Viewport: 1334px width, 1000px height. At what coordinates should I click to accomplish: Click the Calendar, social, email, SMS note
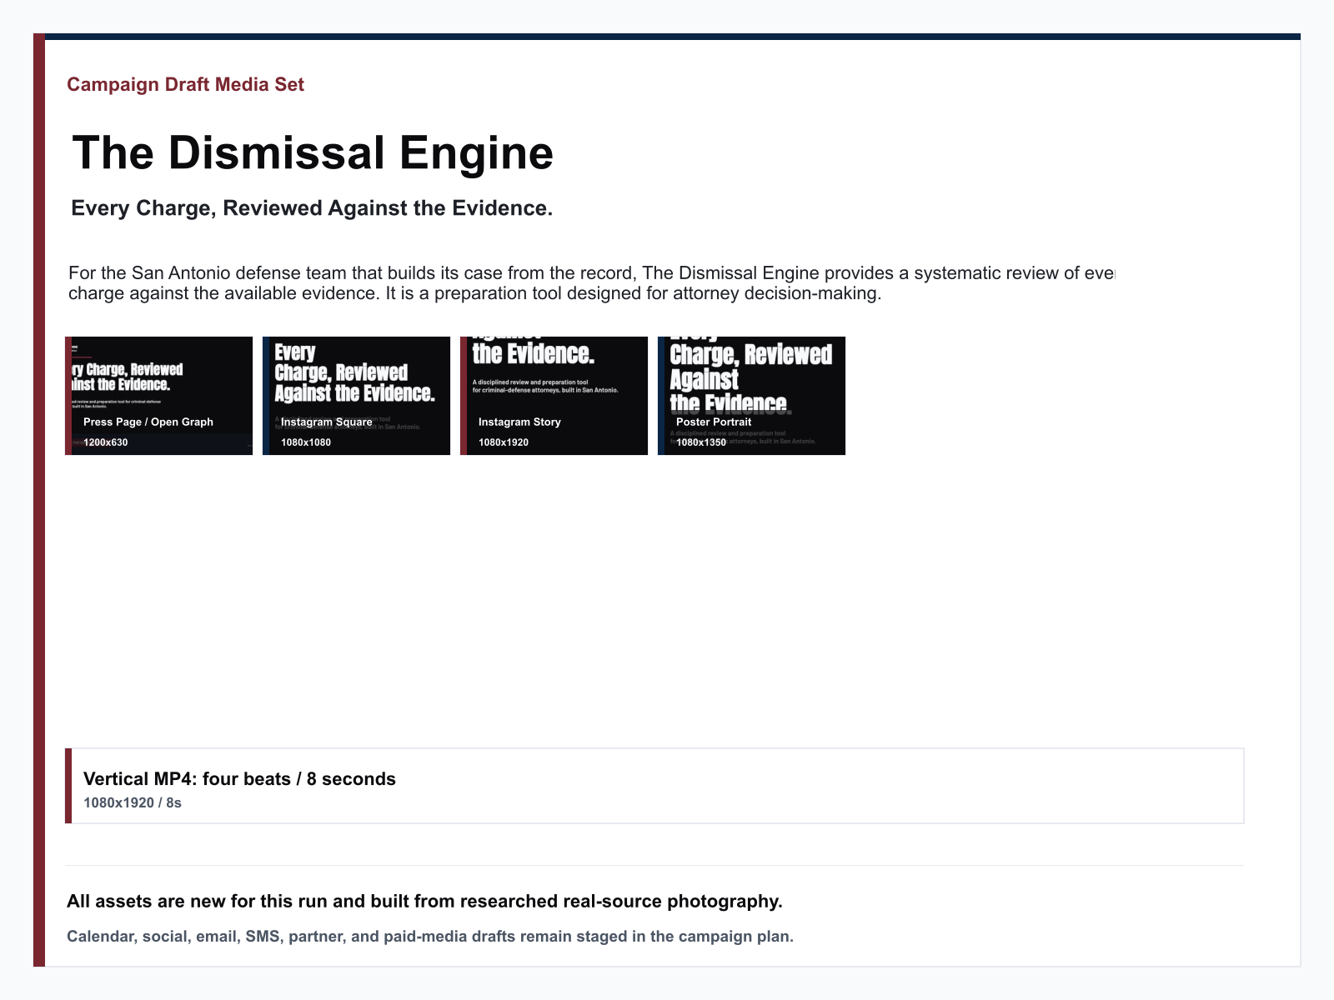tap(430, 936)
